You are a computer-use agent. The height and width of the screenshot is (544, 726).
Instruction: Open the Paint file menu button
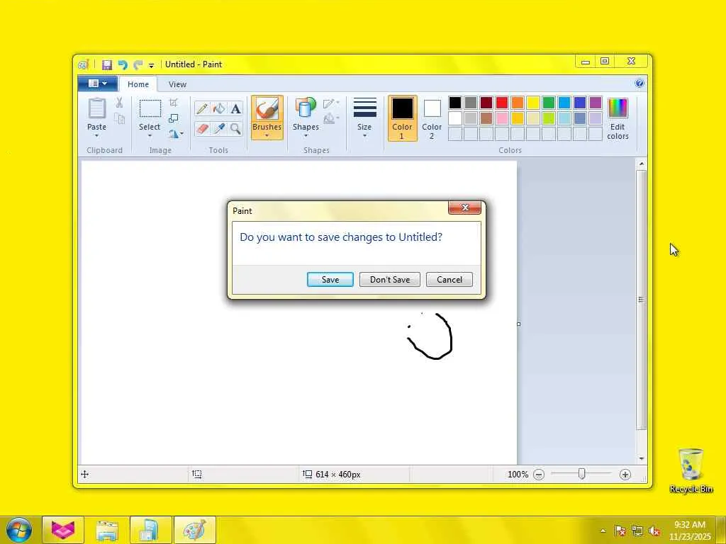97,84
